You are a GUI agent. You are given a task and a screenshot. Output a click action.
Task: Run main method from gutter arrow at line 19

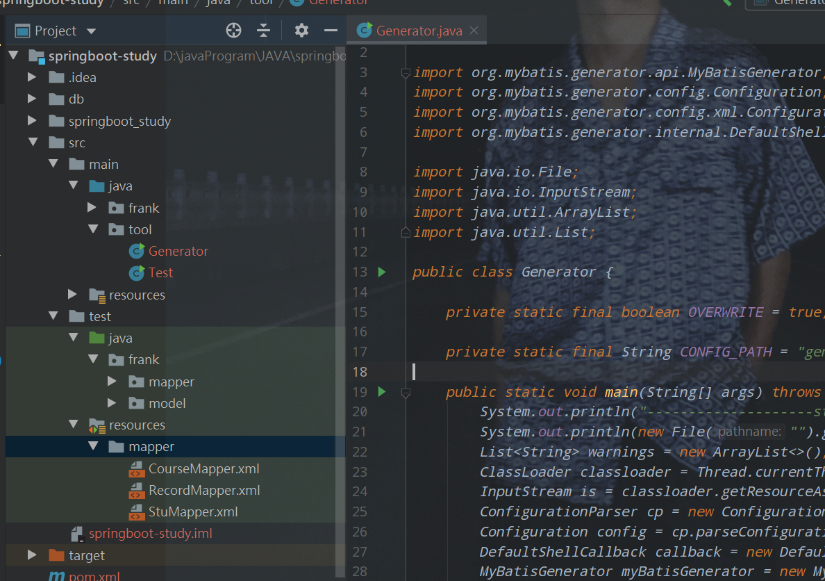pos(382,391)
